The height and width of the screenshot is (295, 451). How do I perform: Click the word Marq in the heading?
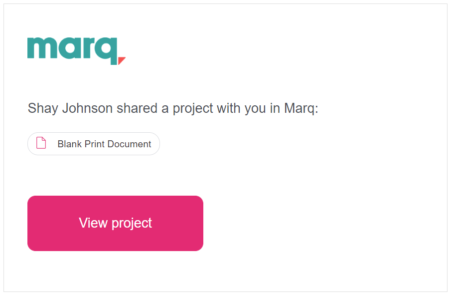pos(300,109)
